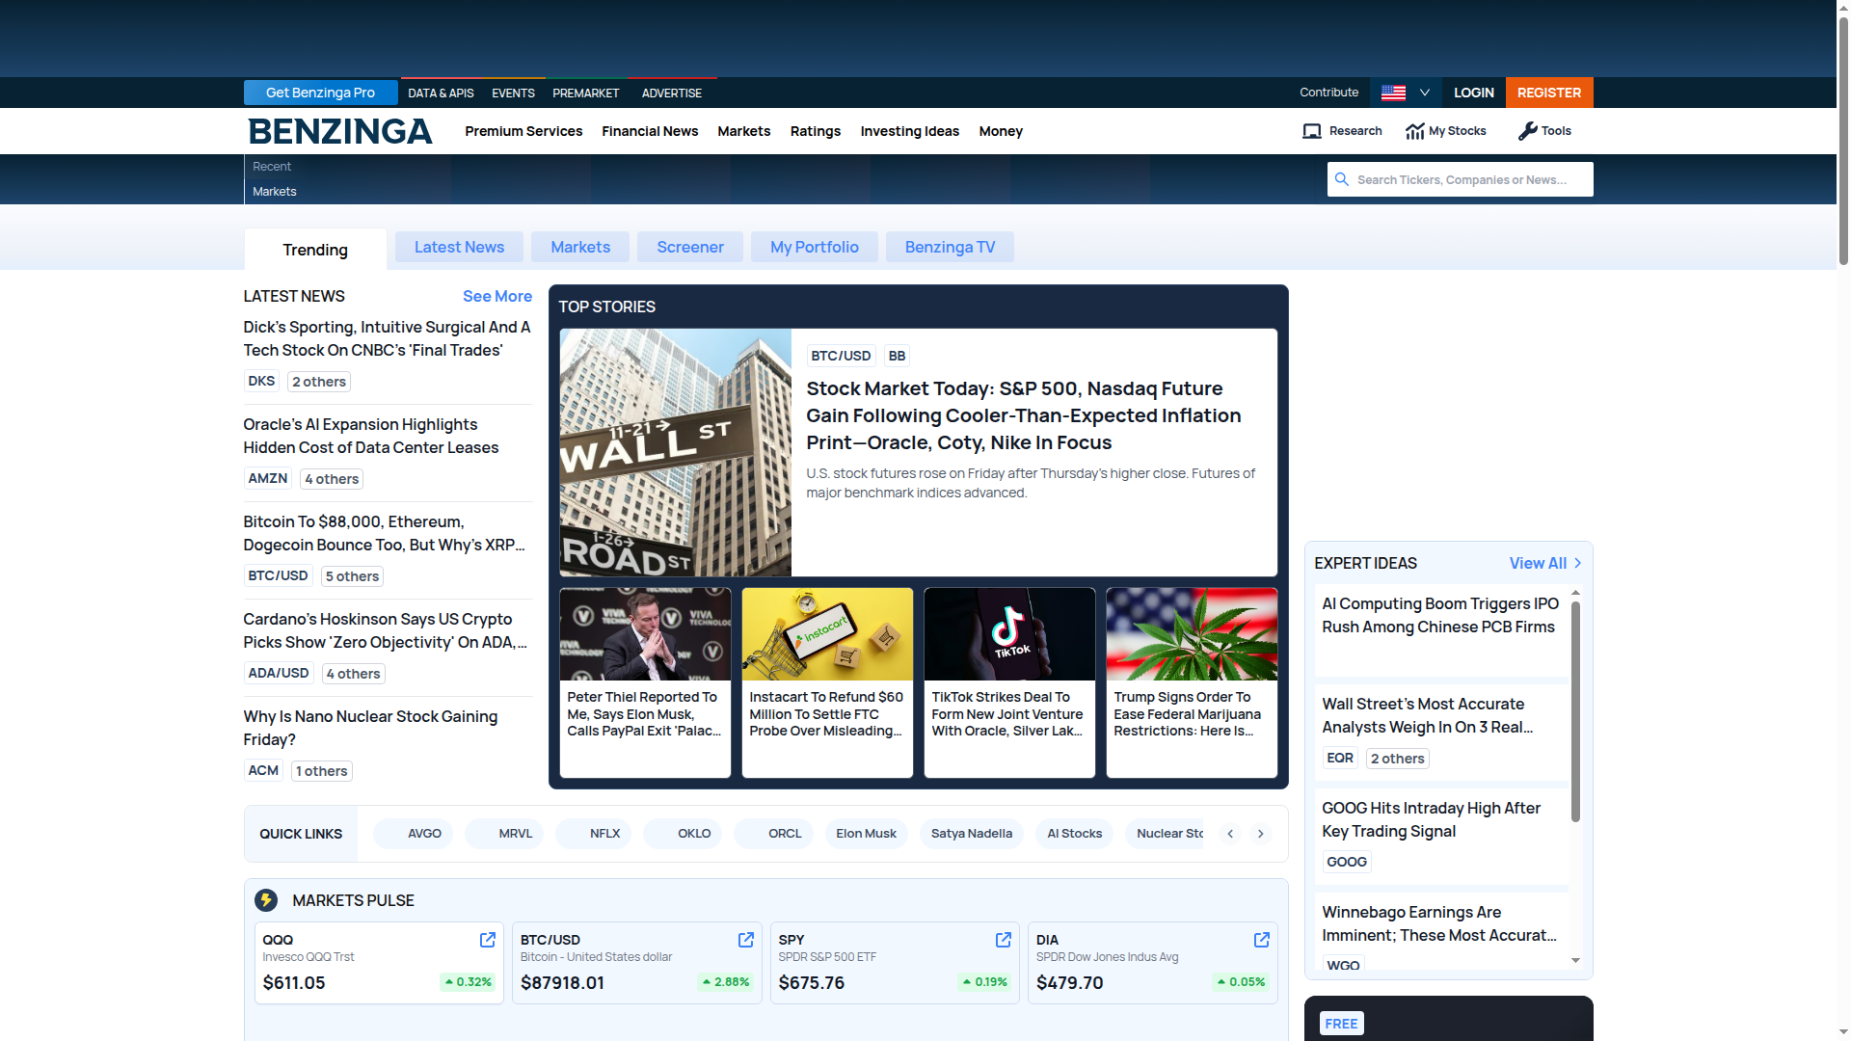Click the Markets Pulse lightning bolt icon
The width and height of the screenshot is (1851, 1041).
[268, 899]
